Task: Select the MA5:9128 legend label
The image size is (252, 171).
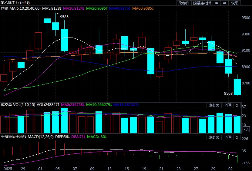Action: coord(52,8)
